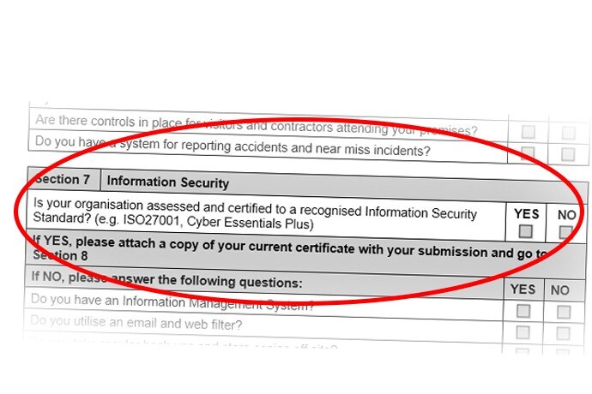
Task: Mark NO for email and web filter
Action: pyautogui.click(x=563, y=333)
